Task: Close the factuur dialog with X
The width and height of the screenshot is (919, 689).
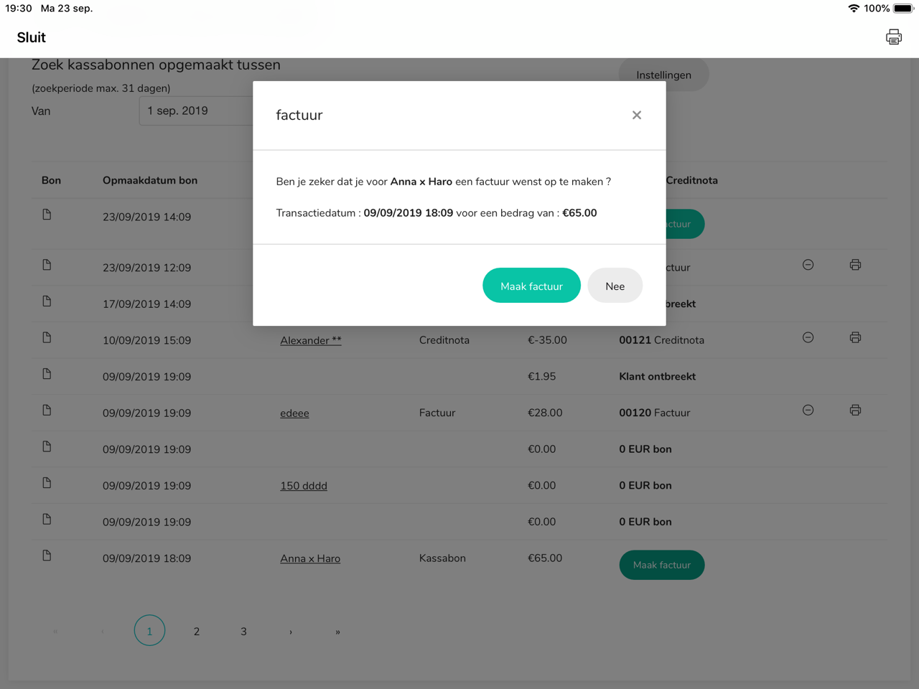Action: point(637,115)
